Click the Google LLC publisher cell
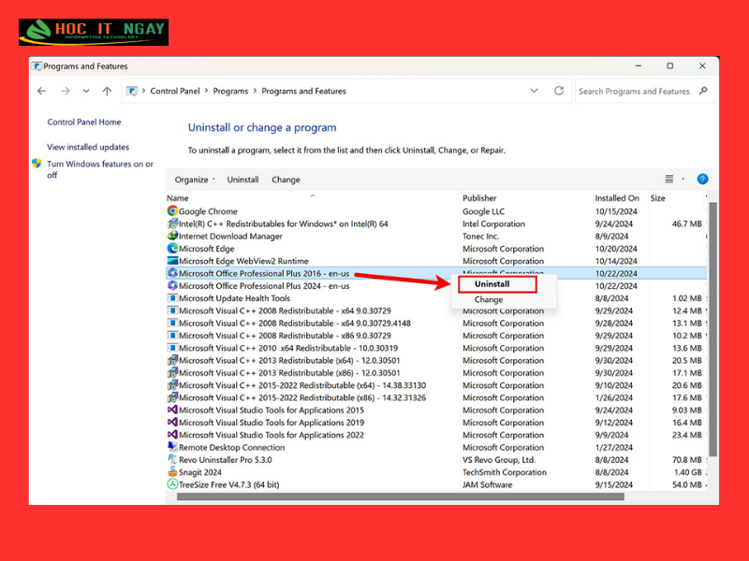 tap(483, 211)
